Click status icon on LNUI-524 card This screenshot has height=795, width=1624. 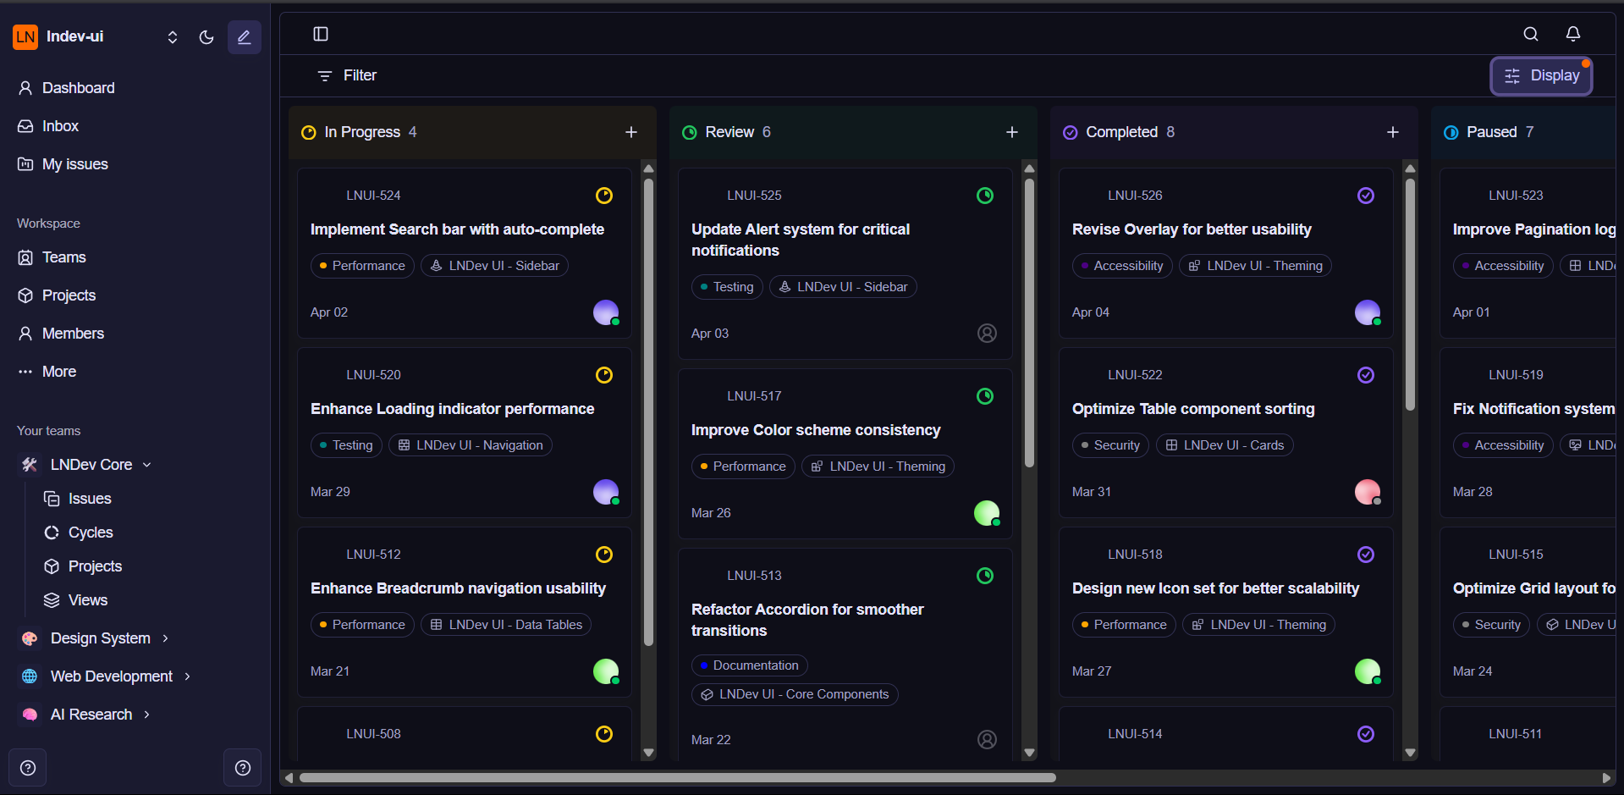point(603,196)
